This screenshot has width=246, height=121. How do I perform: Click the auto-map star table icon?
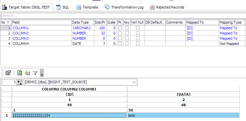pyautogui.click(x=27, y=73)
